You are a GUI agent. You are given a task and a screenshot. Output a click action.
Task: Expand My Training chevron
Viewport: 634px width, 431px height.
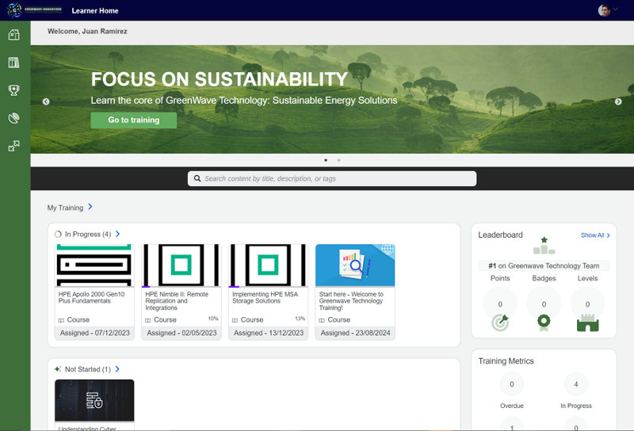point(90,207)
